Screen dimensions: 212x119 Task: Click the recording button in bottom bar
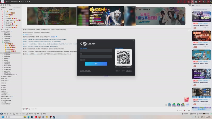coord(37,114)
